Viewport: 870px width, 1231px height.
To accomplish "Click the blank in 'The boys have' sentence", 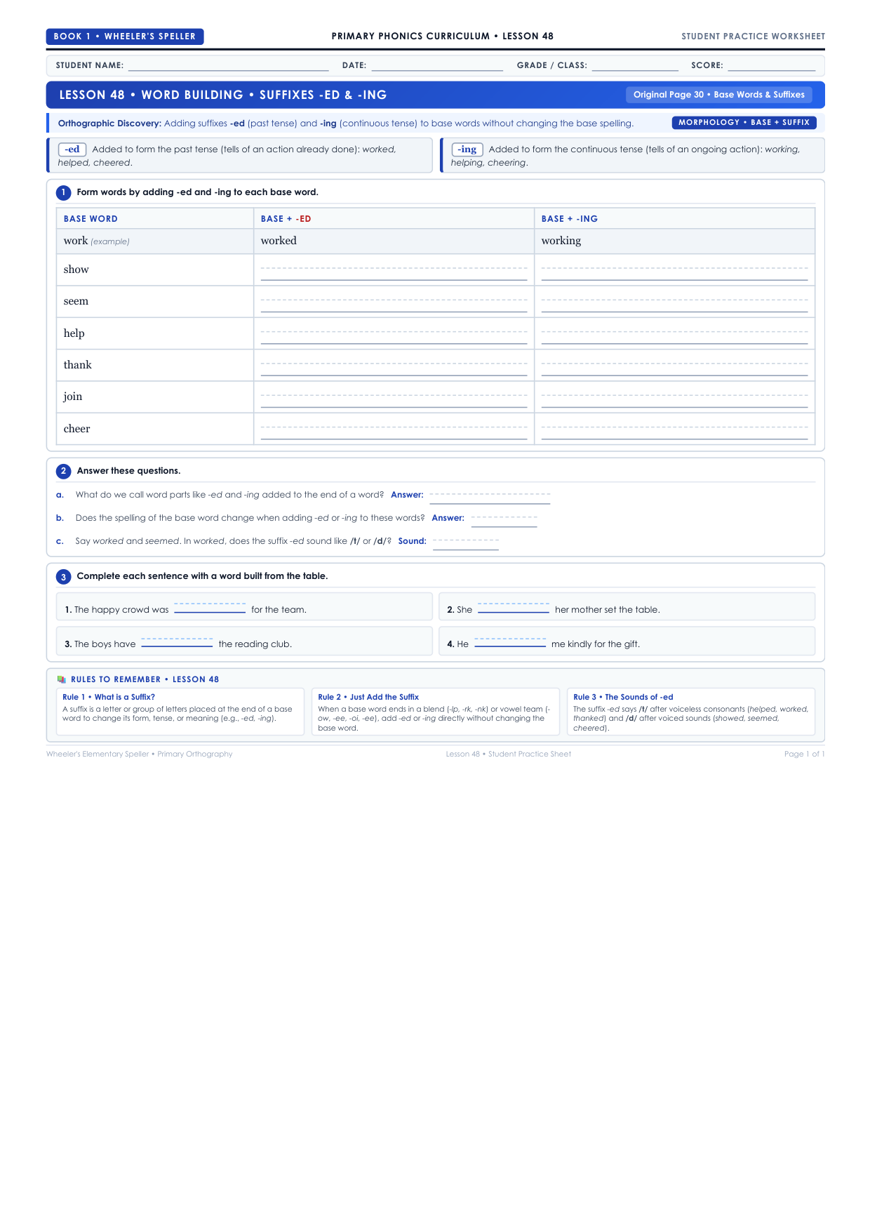I will (177, 642).
